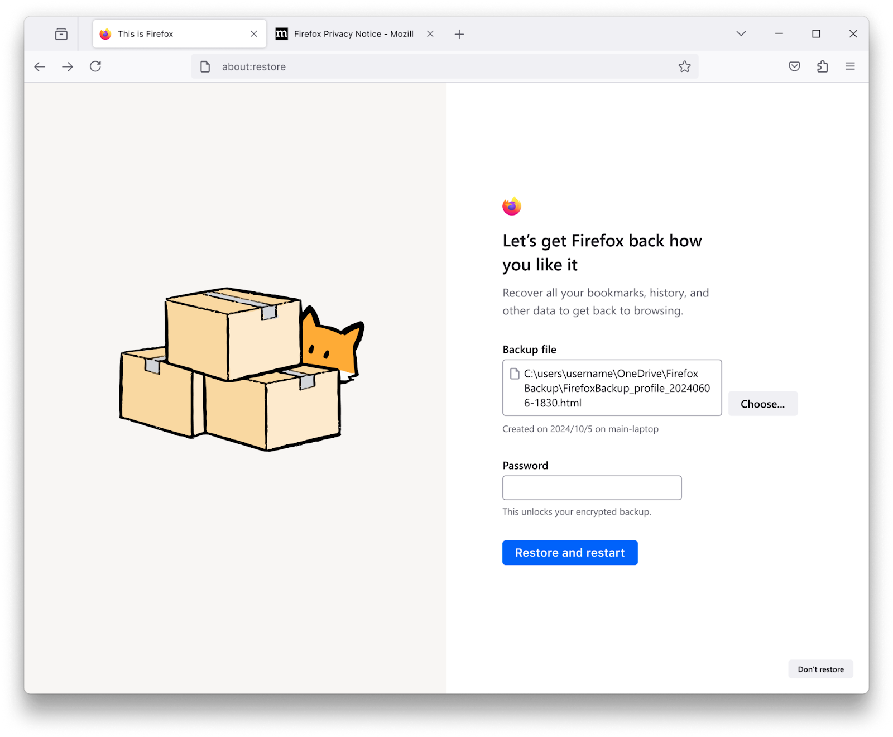Click the page identity icon in address bar
This screenshot has width=893, height=737.
(x=205, y=67)
